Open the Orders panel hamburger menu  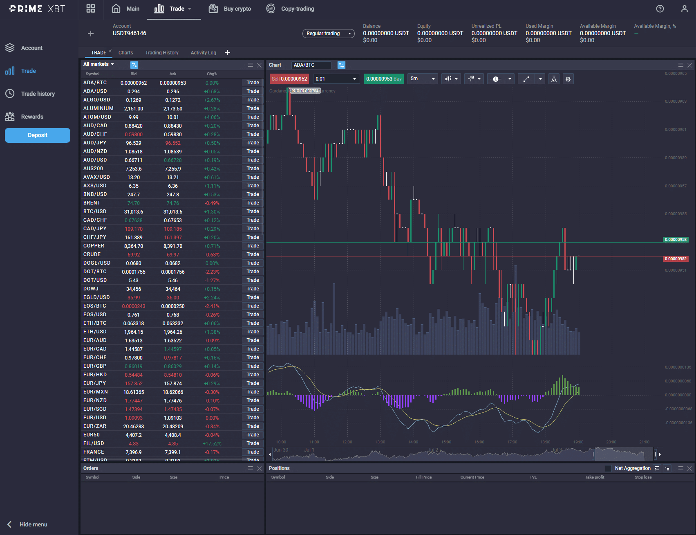point(251,468)
